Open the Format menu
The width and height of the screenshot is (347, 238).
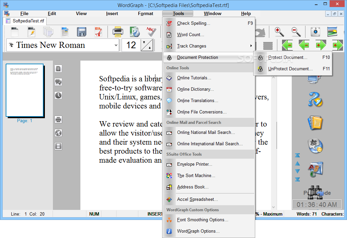pos(145,13)
